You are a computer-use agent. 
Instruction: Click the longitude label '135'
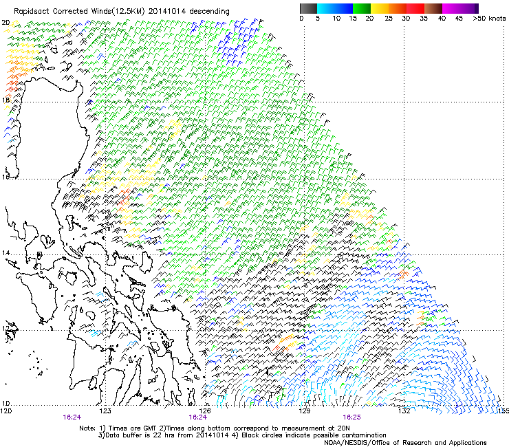tap(503, 411)
